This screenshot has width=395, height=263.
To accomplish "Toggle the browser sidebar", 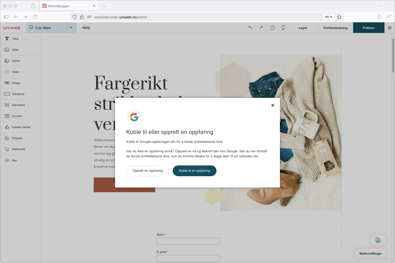I will (6, 17).
